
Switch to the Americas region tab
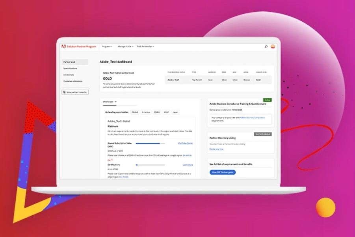tap(146, 112)
